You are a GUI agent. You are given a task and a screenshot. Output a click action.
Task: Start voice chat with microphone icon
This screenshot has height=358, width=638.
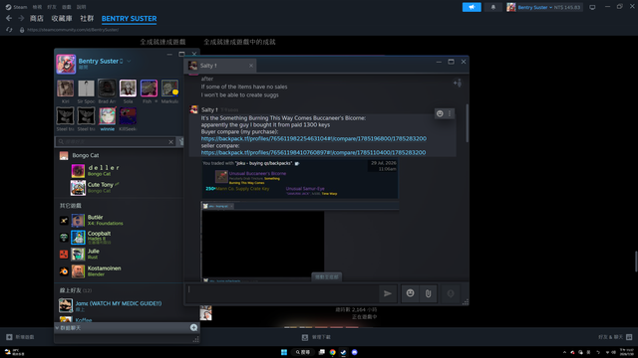pos(451,293)
